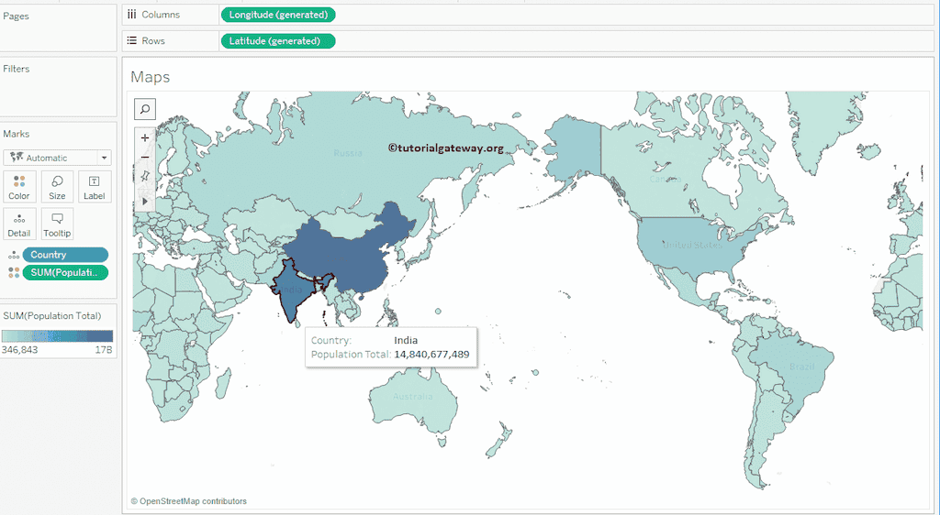Click India on the map
Screen dimensions: 940x515
click(293, 293)
